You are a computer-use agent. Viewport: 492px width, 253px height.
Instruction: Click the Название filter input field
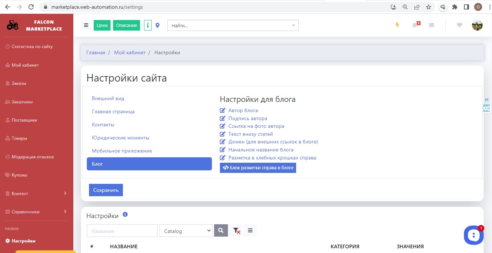[122, 231]
